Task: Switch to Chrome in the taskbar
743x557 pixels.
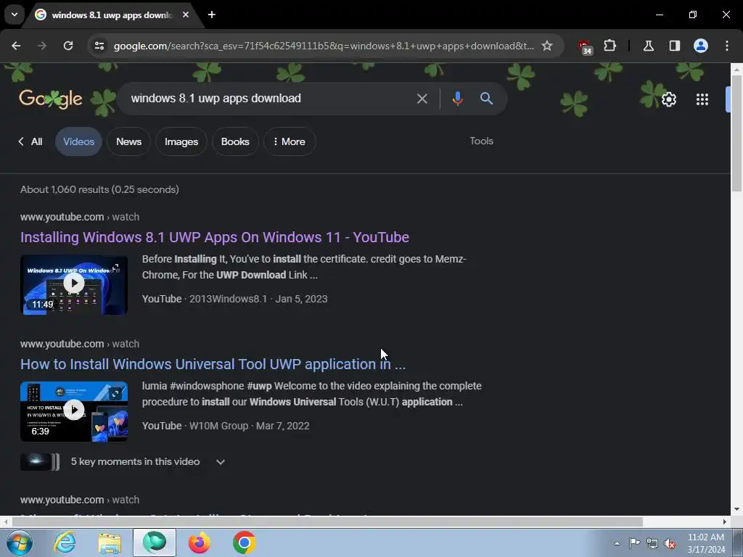Action: [245, 542]
